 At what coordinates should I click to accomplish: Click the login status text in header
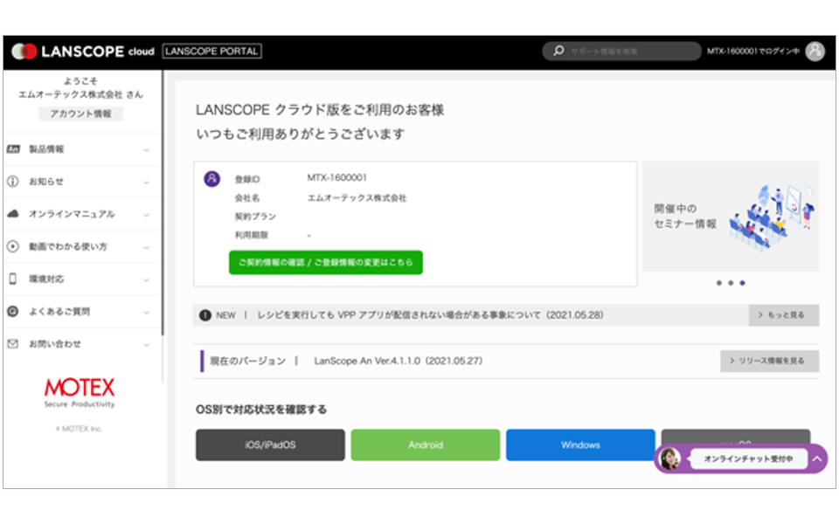coord(752,52)
